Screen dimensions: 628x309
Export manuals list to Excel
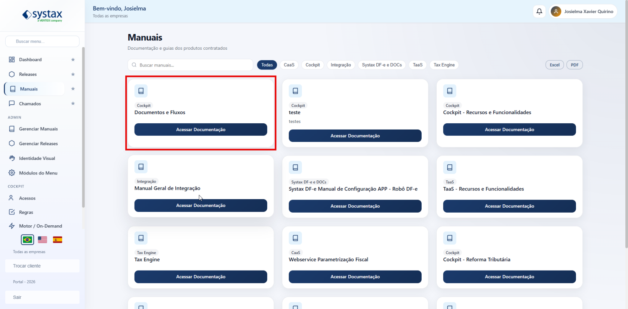click(x=555, y=65)
